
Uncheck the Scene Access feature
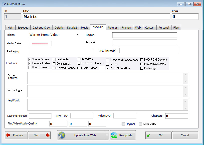pos(30,59)
